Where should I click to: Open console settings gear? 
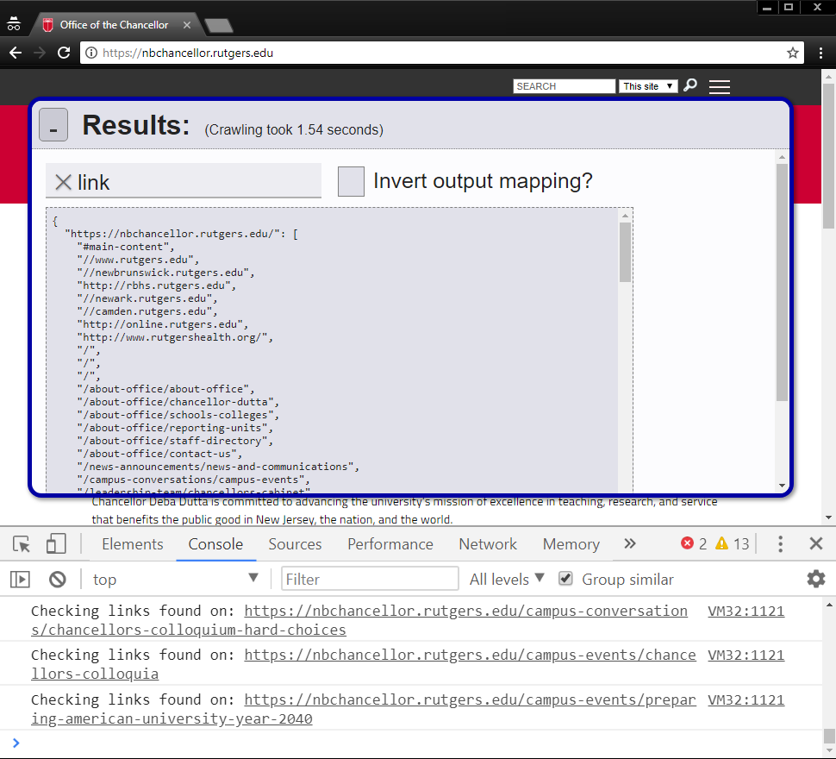(815, 579)
